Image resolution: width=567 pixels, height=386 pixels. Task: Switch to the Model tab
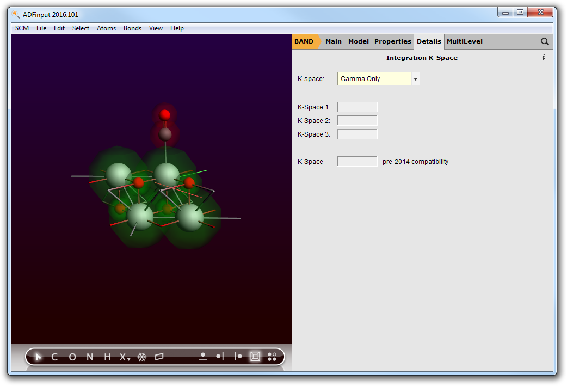359,41
